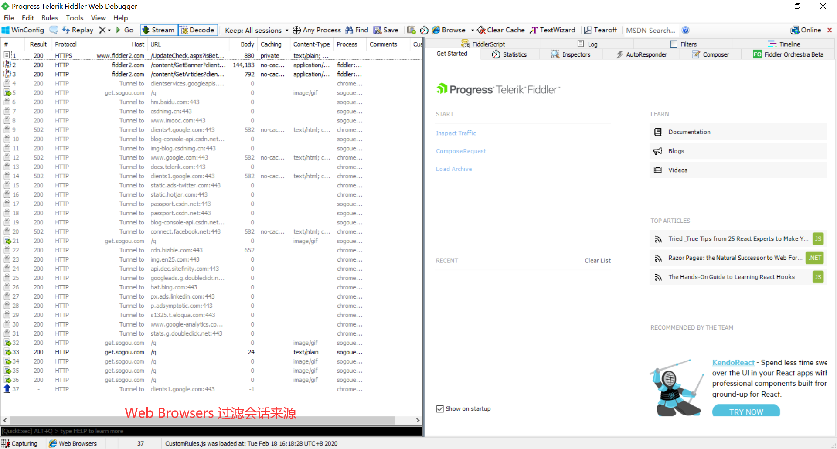Click the camera screenshot icon
This screenshot has height=449, width=837.
pyautogui.click(x=411, y=30)
